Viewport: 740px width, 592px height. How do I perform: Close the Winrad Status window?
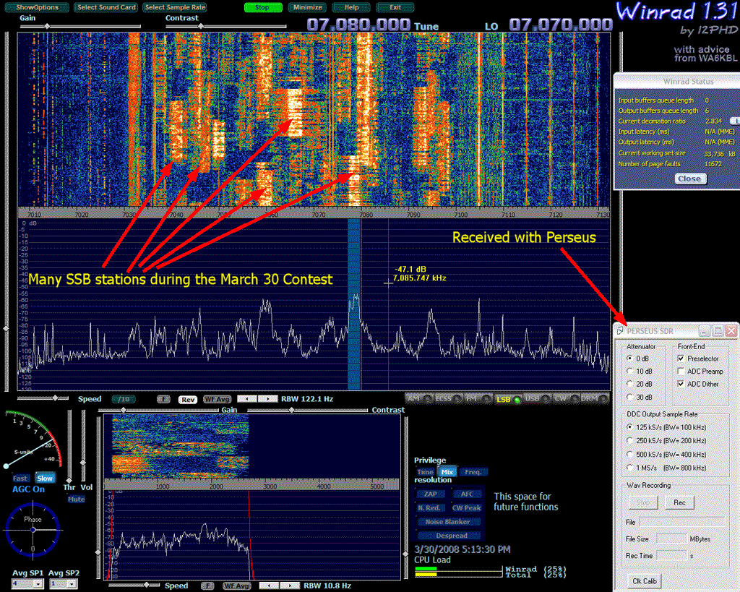(689, 179)
